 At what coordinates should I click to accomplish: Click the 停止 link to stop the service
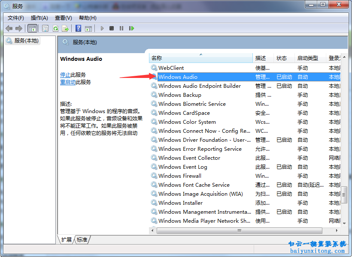click(x=65, y=75)
